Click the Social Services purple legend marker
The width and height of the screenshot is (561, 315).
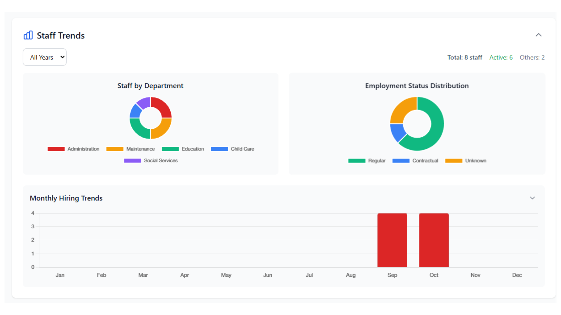pyautogui.click(x=132, y=160)
